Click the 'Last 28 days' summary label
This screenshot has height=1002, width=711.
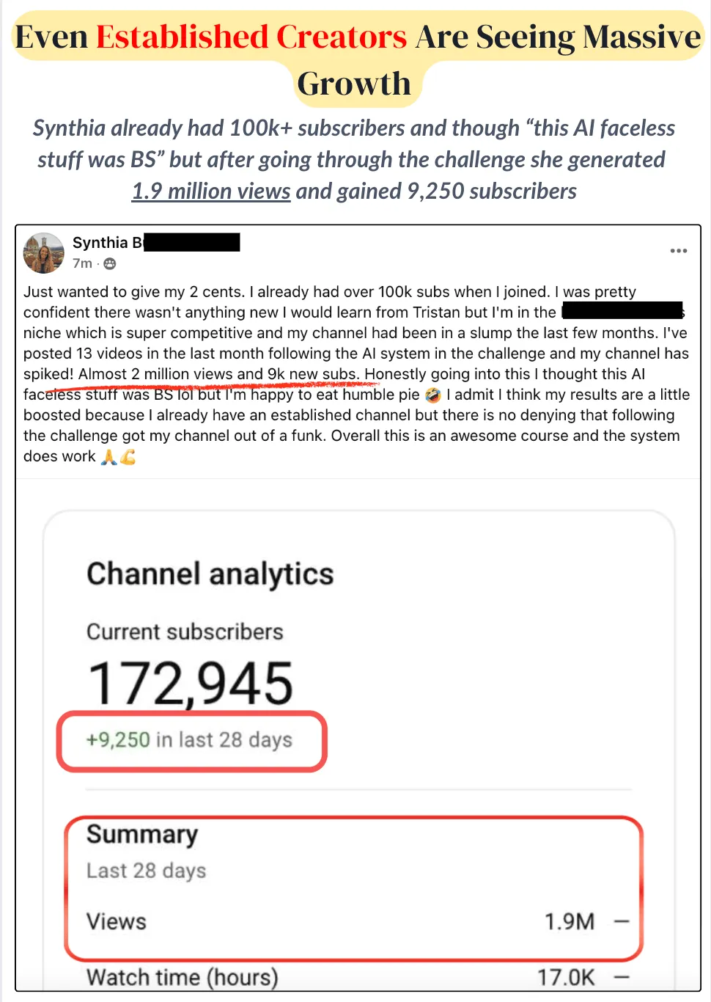click(x=147, y=871)
